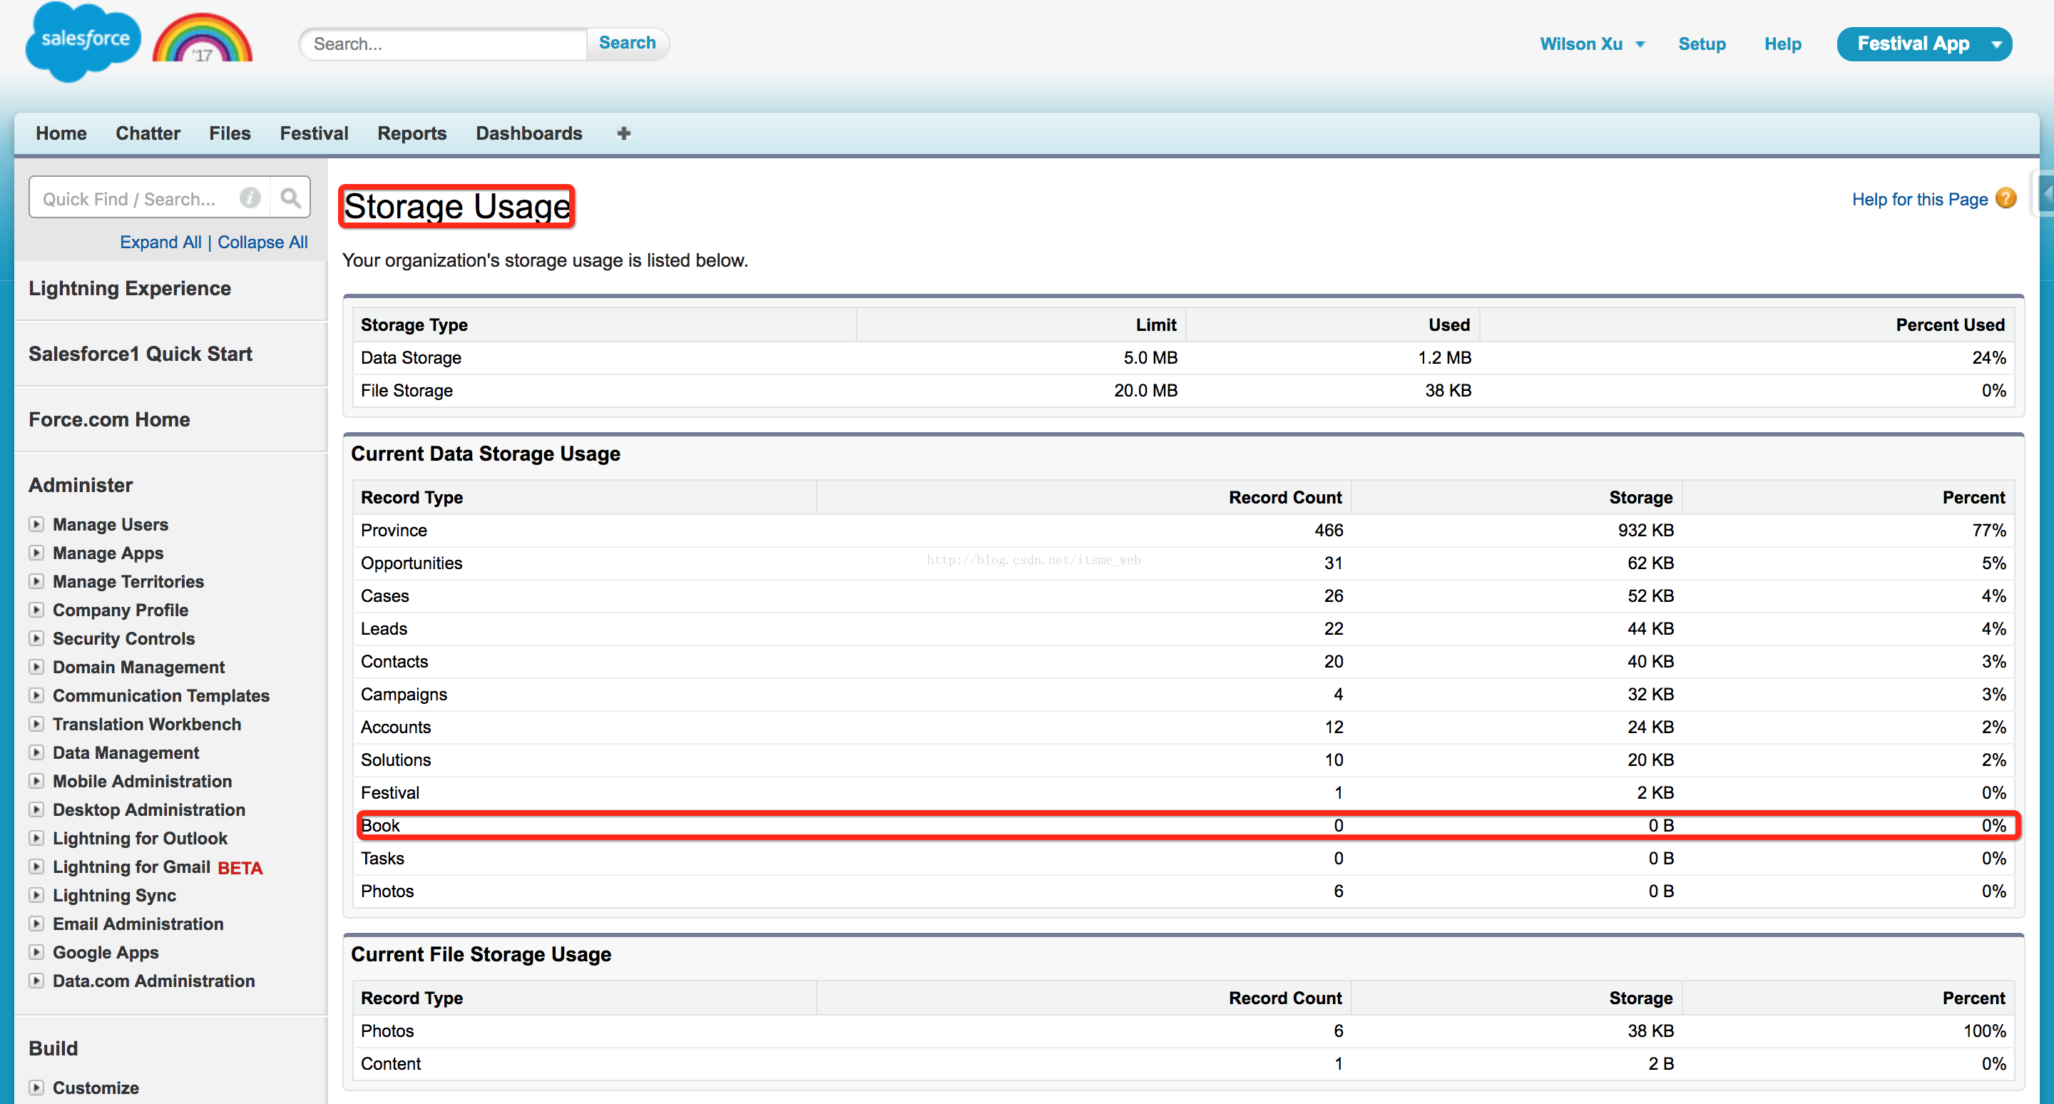Select the Dashboards tab
The height and width of the screenshot is (1104, 2054).
pyautogui.click(x=528, y=132)
